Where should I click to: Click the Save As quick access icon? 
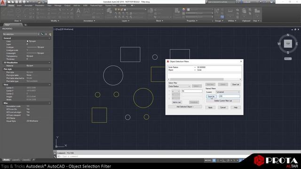pos(20,2)
